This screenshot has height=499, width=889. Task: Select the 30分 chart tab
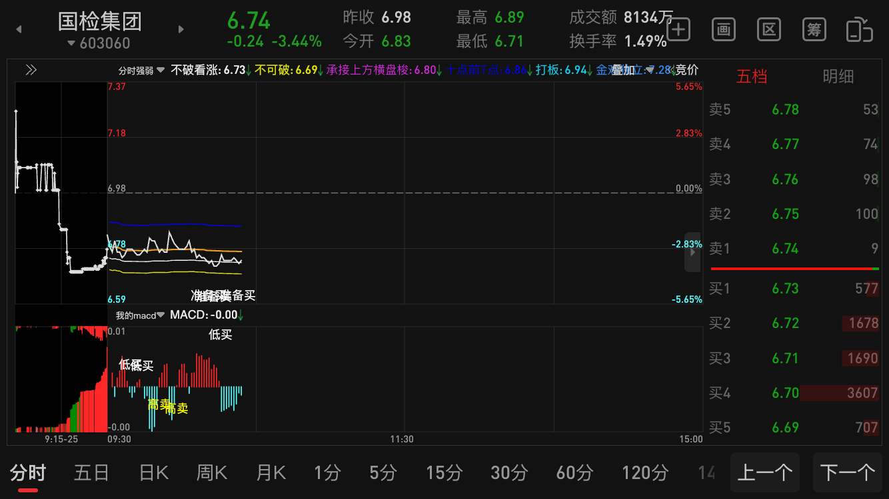(510, 473)
